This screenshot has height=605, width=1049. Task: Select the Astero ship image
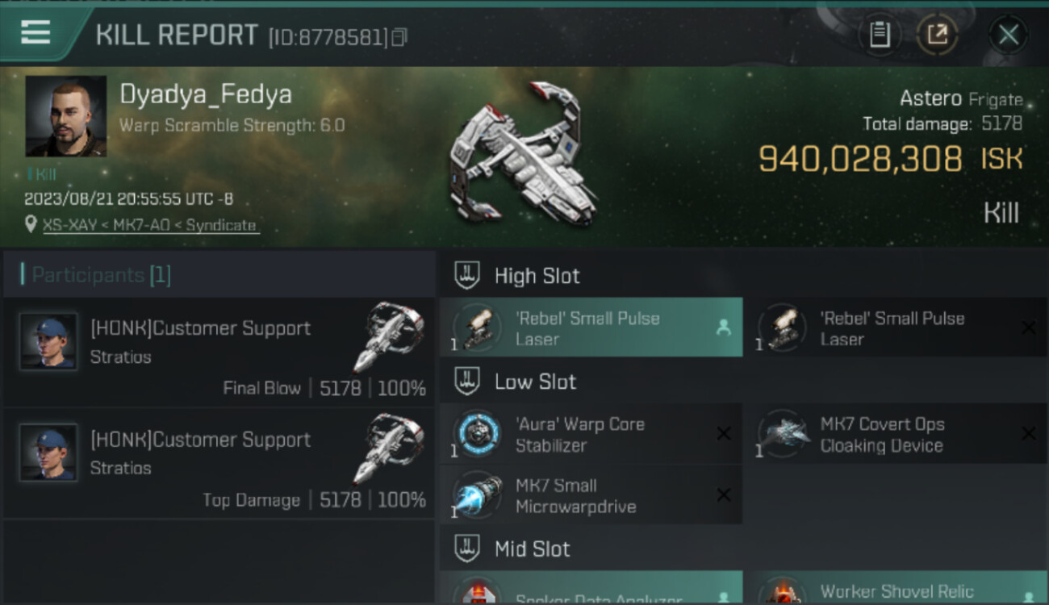tap(523, 153)
